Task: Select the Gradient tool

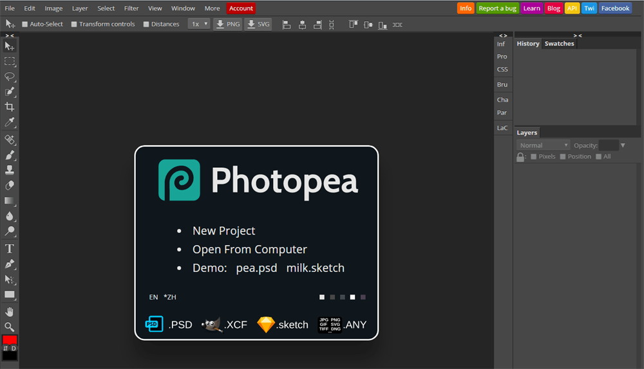Action: (10, 201)
